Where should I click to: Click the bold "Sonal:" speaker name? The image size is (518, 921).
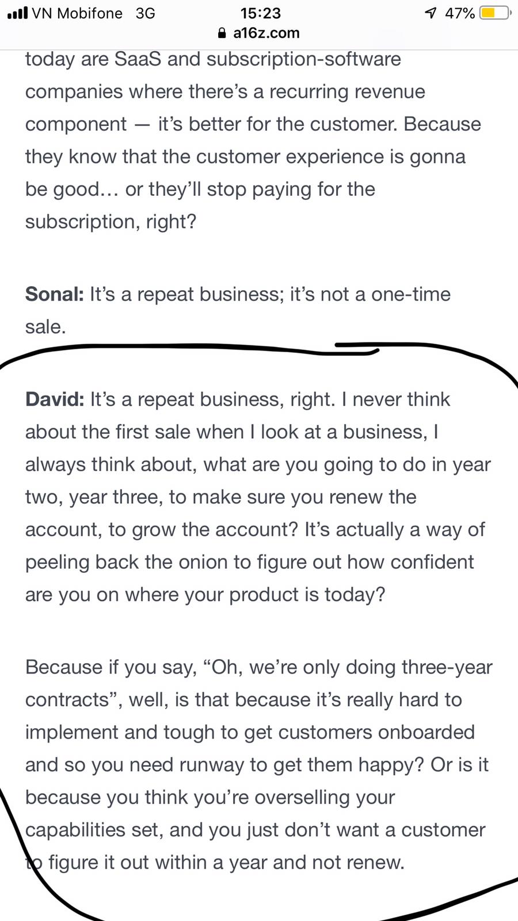click(55, 294)
